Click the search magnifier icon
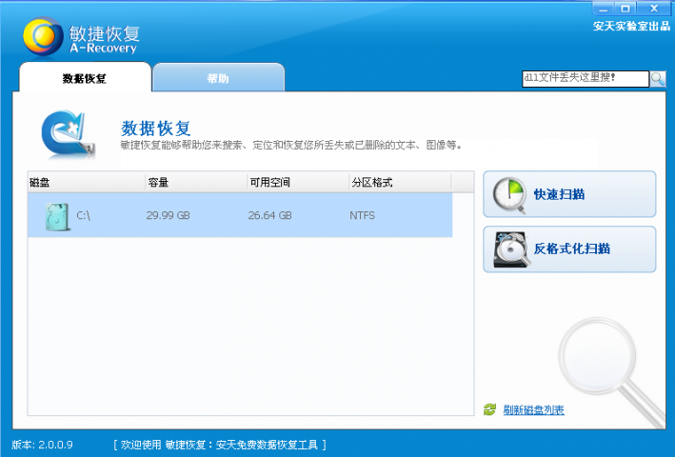Image resolution: width=675 pixels, height=457 pixels. (x=658, y=79)
